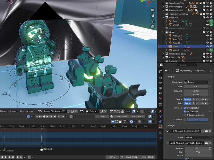Open the Channel menu
Viewport: 214px width, 160px height.
tap(13, 111)
